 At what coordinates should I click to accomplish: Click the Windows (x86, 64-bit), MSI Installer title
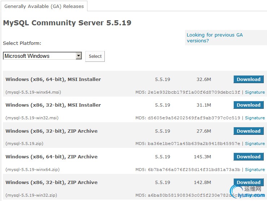click(53, 80)
